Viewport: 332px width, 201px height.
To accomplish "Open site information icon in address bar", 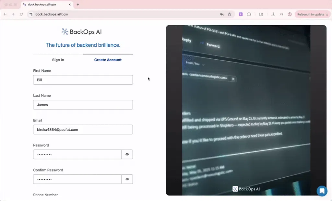I will coord(31,14).
